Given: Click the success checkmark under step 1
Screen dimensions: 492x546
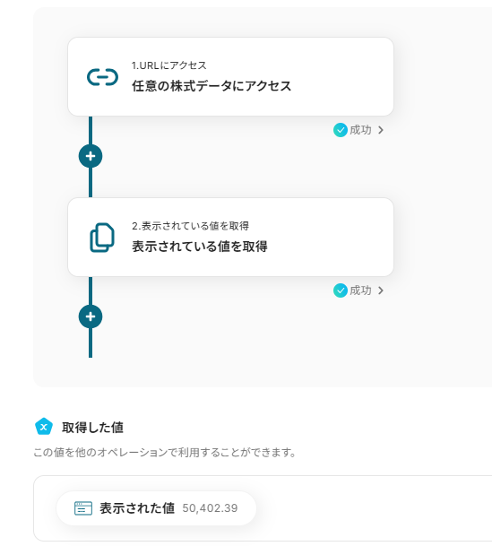Looking at the screenshot, I should [341, 130].
